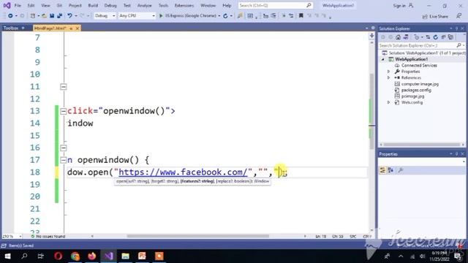Click the Redo toolbar icon
This screenshot has height=263, width=468.
point(82,16)
